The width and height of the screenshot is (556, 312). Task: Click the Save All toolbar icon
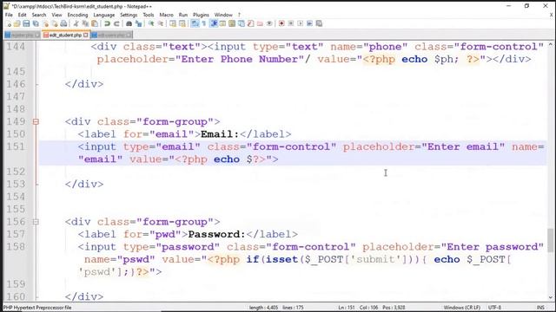point(36,23)
